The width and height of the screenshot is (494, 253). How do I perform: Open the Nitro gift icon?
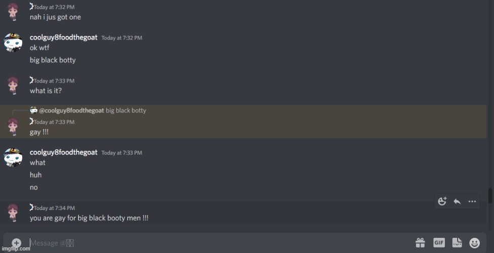(420, 242)
